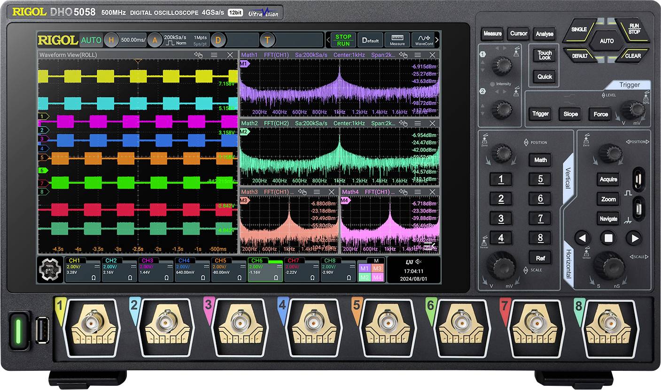This screenshot has height=390, width=661.
Task: Open the Measure icon on the top toolbar
Action: click(x=397, y=40)
